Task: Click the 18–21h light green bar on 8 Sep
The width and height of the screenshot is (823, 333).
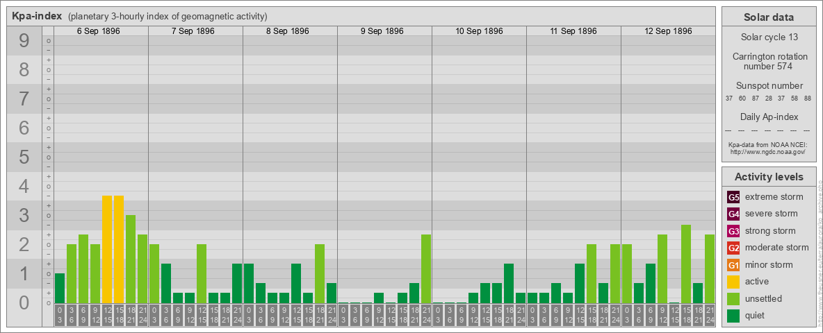Action: pyautogui.click(x=320, y=274)
